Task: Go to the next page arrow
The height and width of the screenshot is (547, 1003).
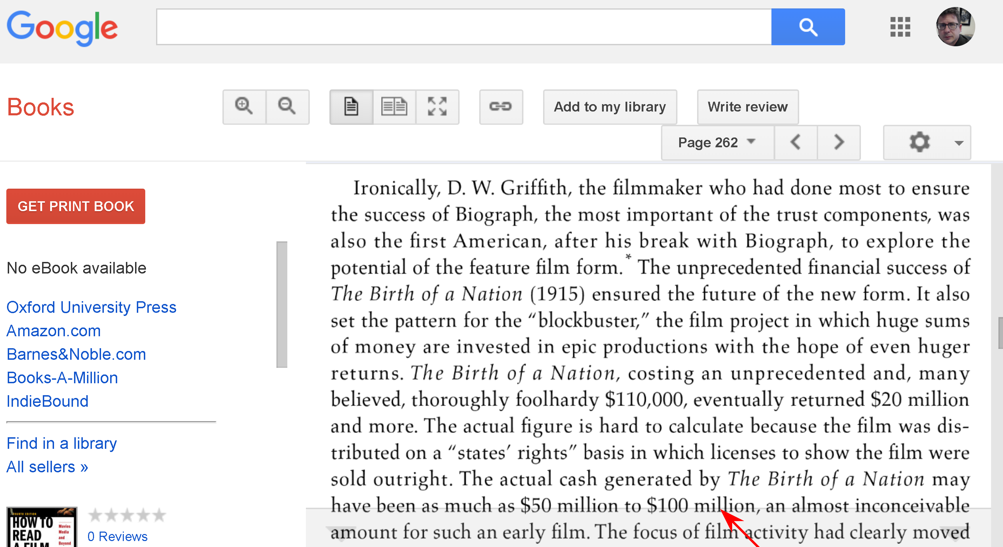Action: pyautogui.click(x=839, y=142)
